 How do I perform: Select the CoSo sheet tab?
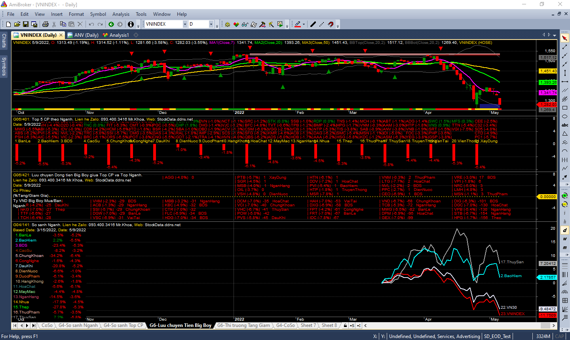pos(47,325)
